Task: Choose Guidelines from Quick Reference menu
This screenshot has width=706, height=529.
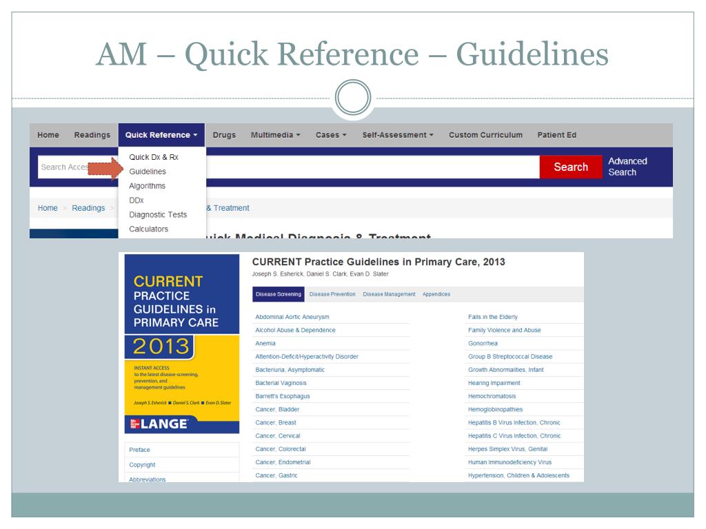Action: coord(148,172)
